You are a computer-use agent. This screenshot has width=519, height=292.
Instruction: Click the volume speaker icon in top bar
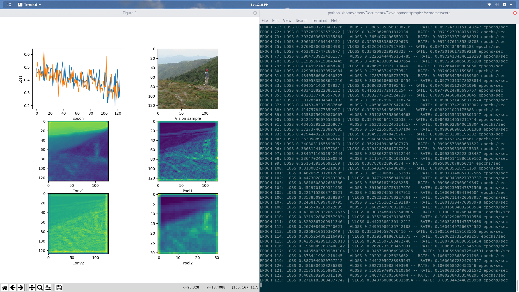[497, 5]
